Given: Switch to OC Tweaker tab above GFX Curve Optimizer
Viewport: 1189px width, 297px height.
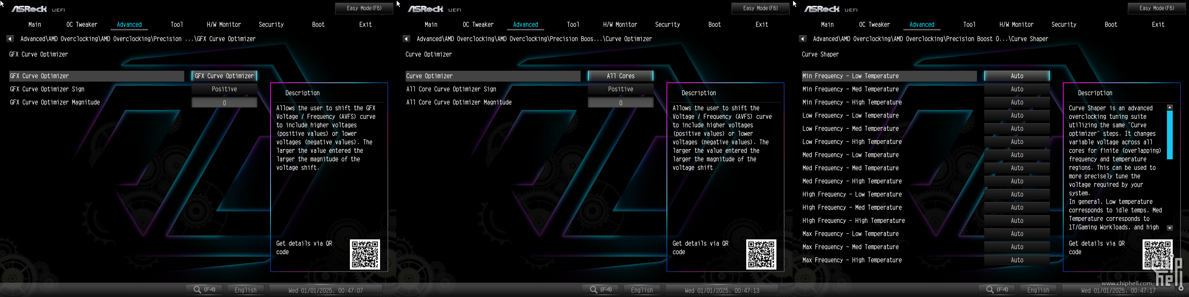Looking at the screenshot, I should pyautogui.click(x=82, y=25).
